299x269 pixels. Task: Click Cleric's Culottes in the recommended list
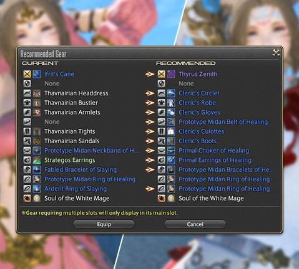click(x=202, y=131)
